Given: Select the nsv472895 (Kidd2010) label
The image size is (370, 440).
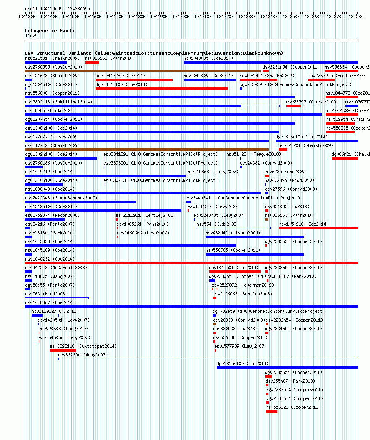Looking at the screenshot, I should point(289,180).
